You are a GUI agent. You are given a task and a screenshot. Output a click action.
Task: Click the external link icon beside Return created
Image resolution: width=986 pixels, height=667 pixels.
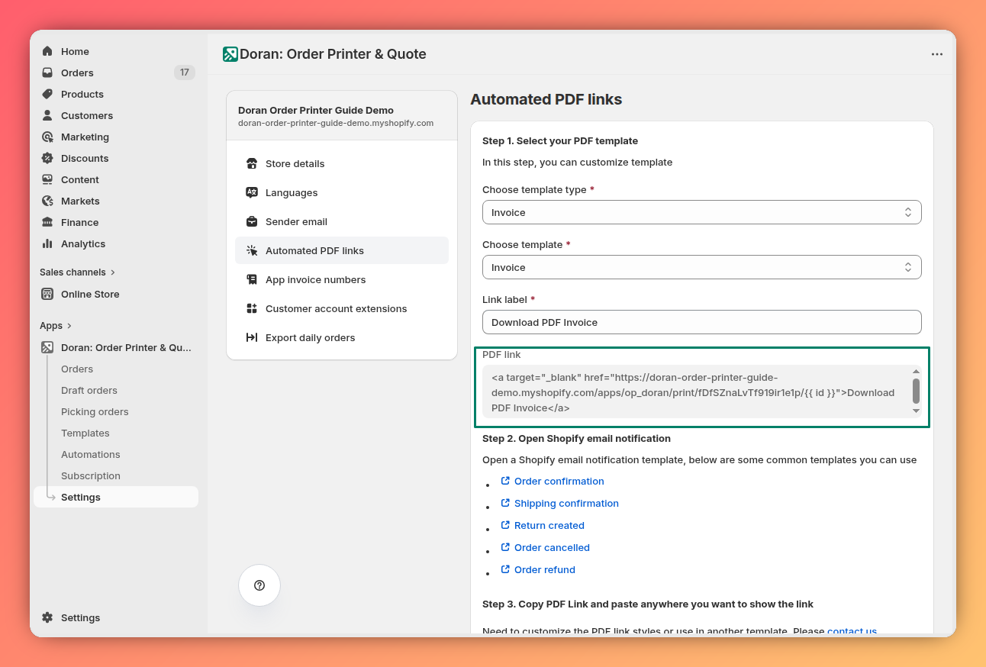point(505,525)
